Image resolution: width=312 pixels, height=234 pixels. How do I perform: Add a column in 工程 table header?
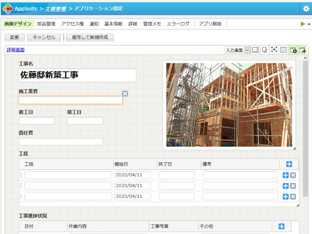(289, 164)
